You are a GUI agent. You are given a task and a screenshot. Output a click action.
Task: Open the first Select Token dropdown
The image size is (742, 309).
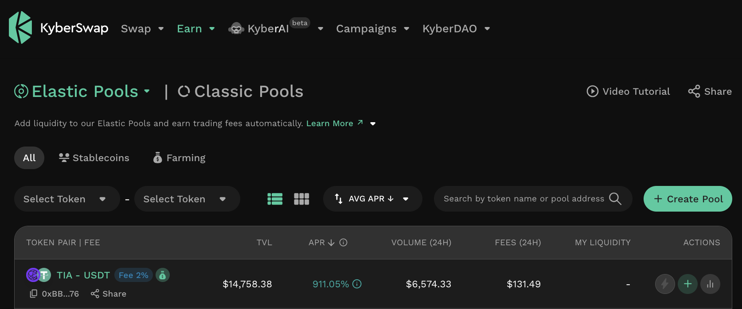coord(67,199)
